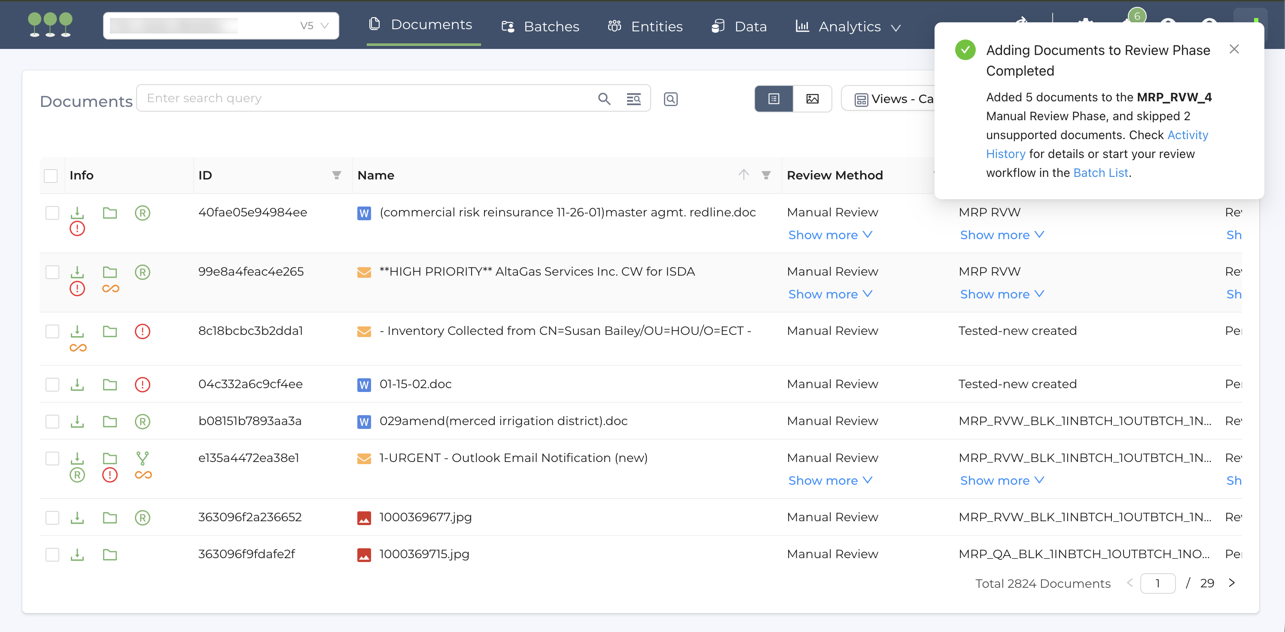Click the download icon for 01-15-02.doc row
The image size is (1285, 632).
[x=77, y=384]
